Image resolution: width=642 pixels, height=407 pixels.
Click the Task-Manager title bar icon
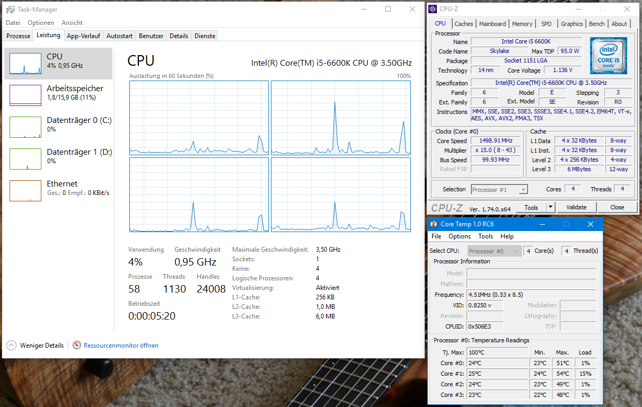click(x=10, y=10)
